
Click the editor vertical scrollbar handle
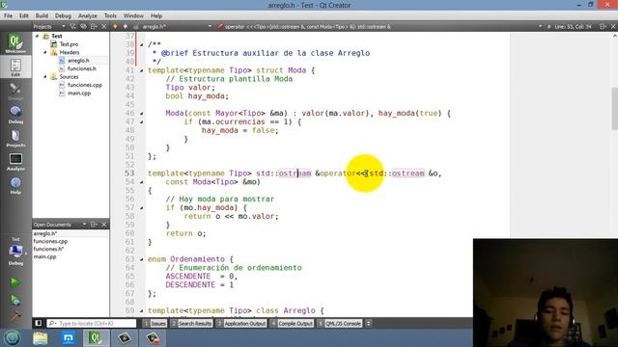tap(614, 108)
